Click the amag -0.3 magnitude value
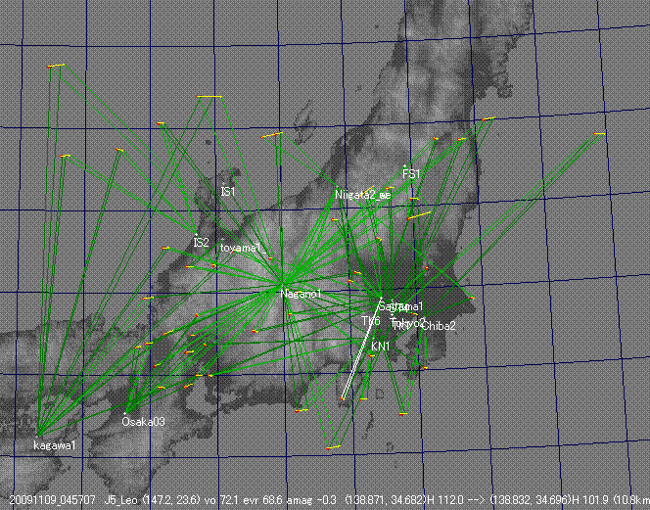This screenshot has width=650, height=510. tap(312, 500)
